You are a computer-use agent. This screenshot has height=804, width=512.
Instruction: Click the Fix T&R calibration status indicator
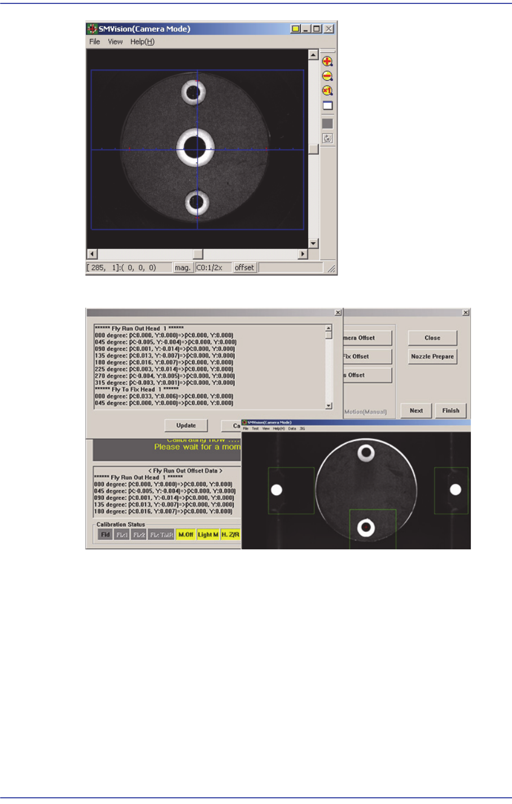pyautogui.click(x=161, y=535)
